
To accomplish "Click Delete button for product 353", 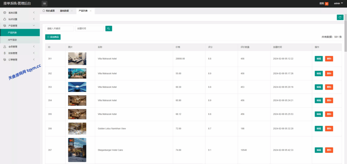I will point(329,87).
